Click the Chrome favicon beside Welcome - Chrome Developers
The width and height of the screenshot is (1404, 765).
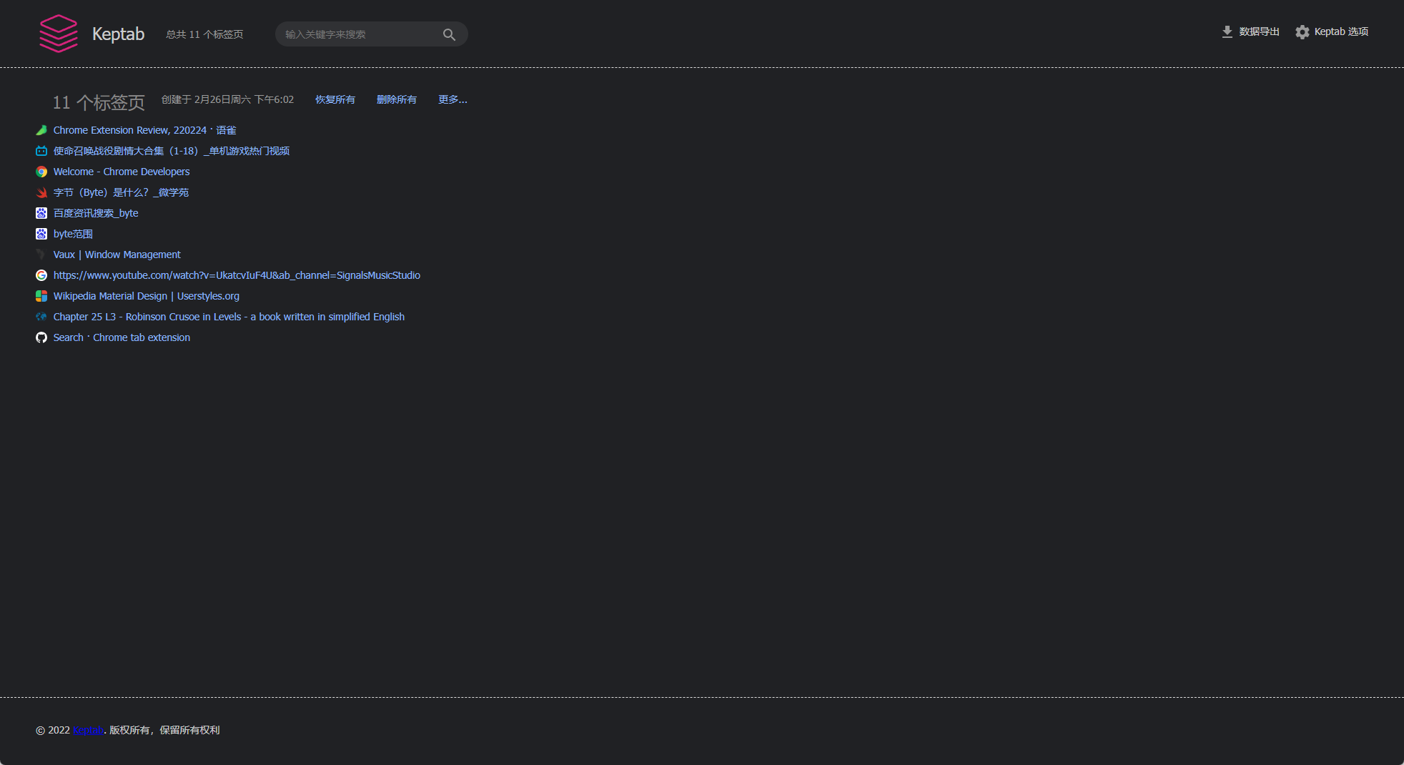point(41,172)
